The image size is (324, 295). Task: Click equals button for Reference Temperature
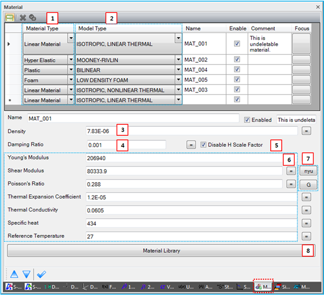click(x=306, y=236)
